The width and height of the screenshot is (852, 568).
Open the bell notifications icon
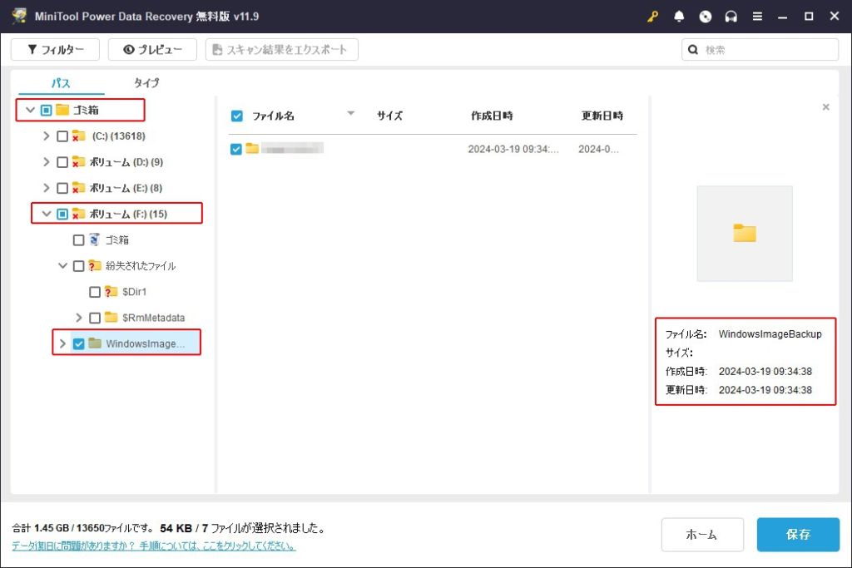click(679, 17)
